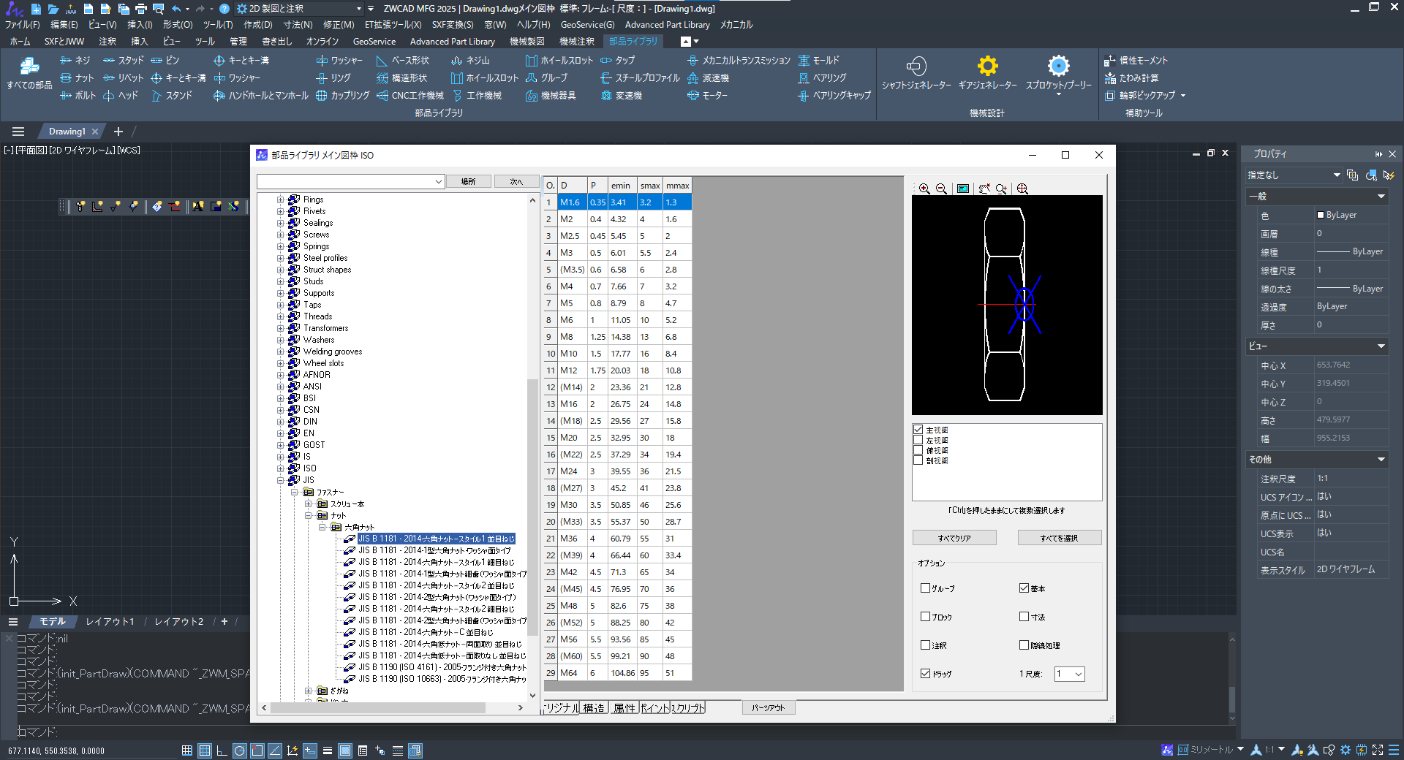The width and height of the screenshot is (1404, 760).
Task: Enable the グループ group option
Action: 925,588
